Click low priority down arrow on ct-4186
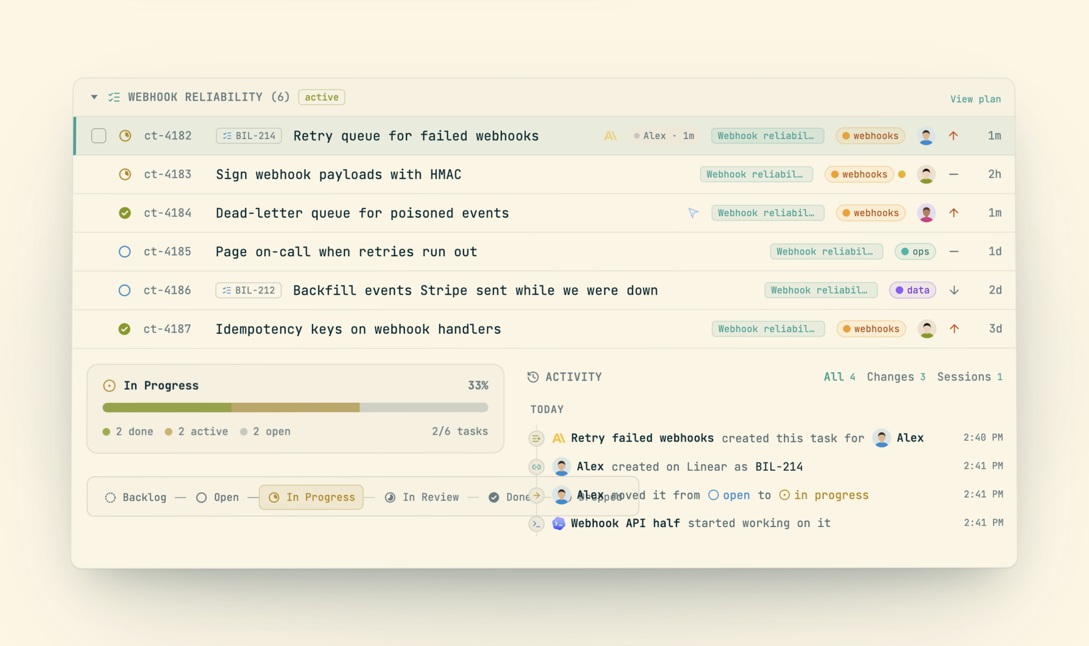This screenshot has height=646, width=1089. click(954, 290)
